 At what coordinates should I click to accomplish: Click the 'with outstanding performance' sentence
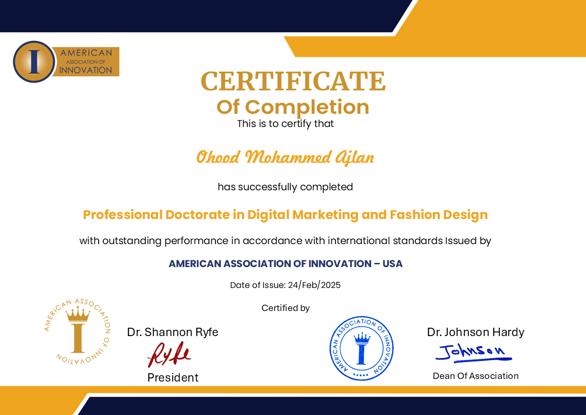tap(285, 241)
